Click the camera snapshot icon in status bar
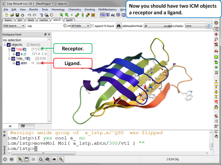Image resolution: width=222 pixels, height=165 pixels. 48,159
